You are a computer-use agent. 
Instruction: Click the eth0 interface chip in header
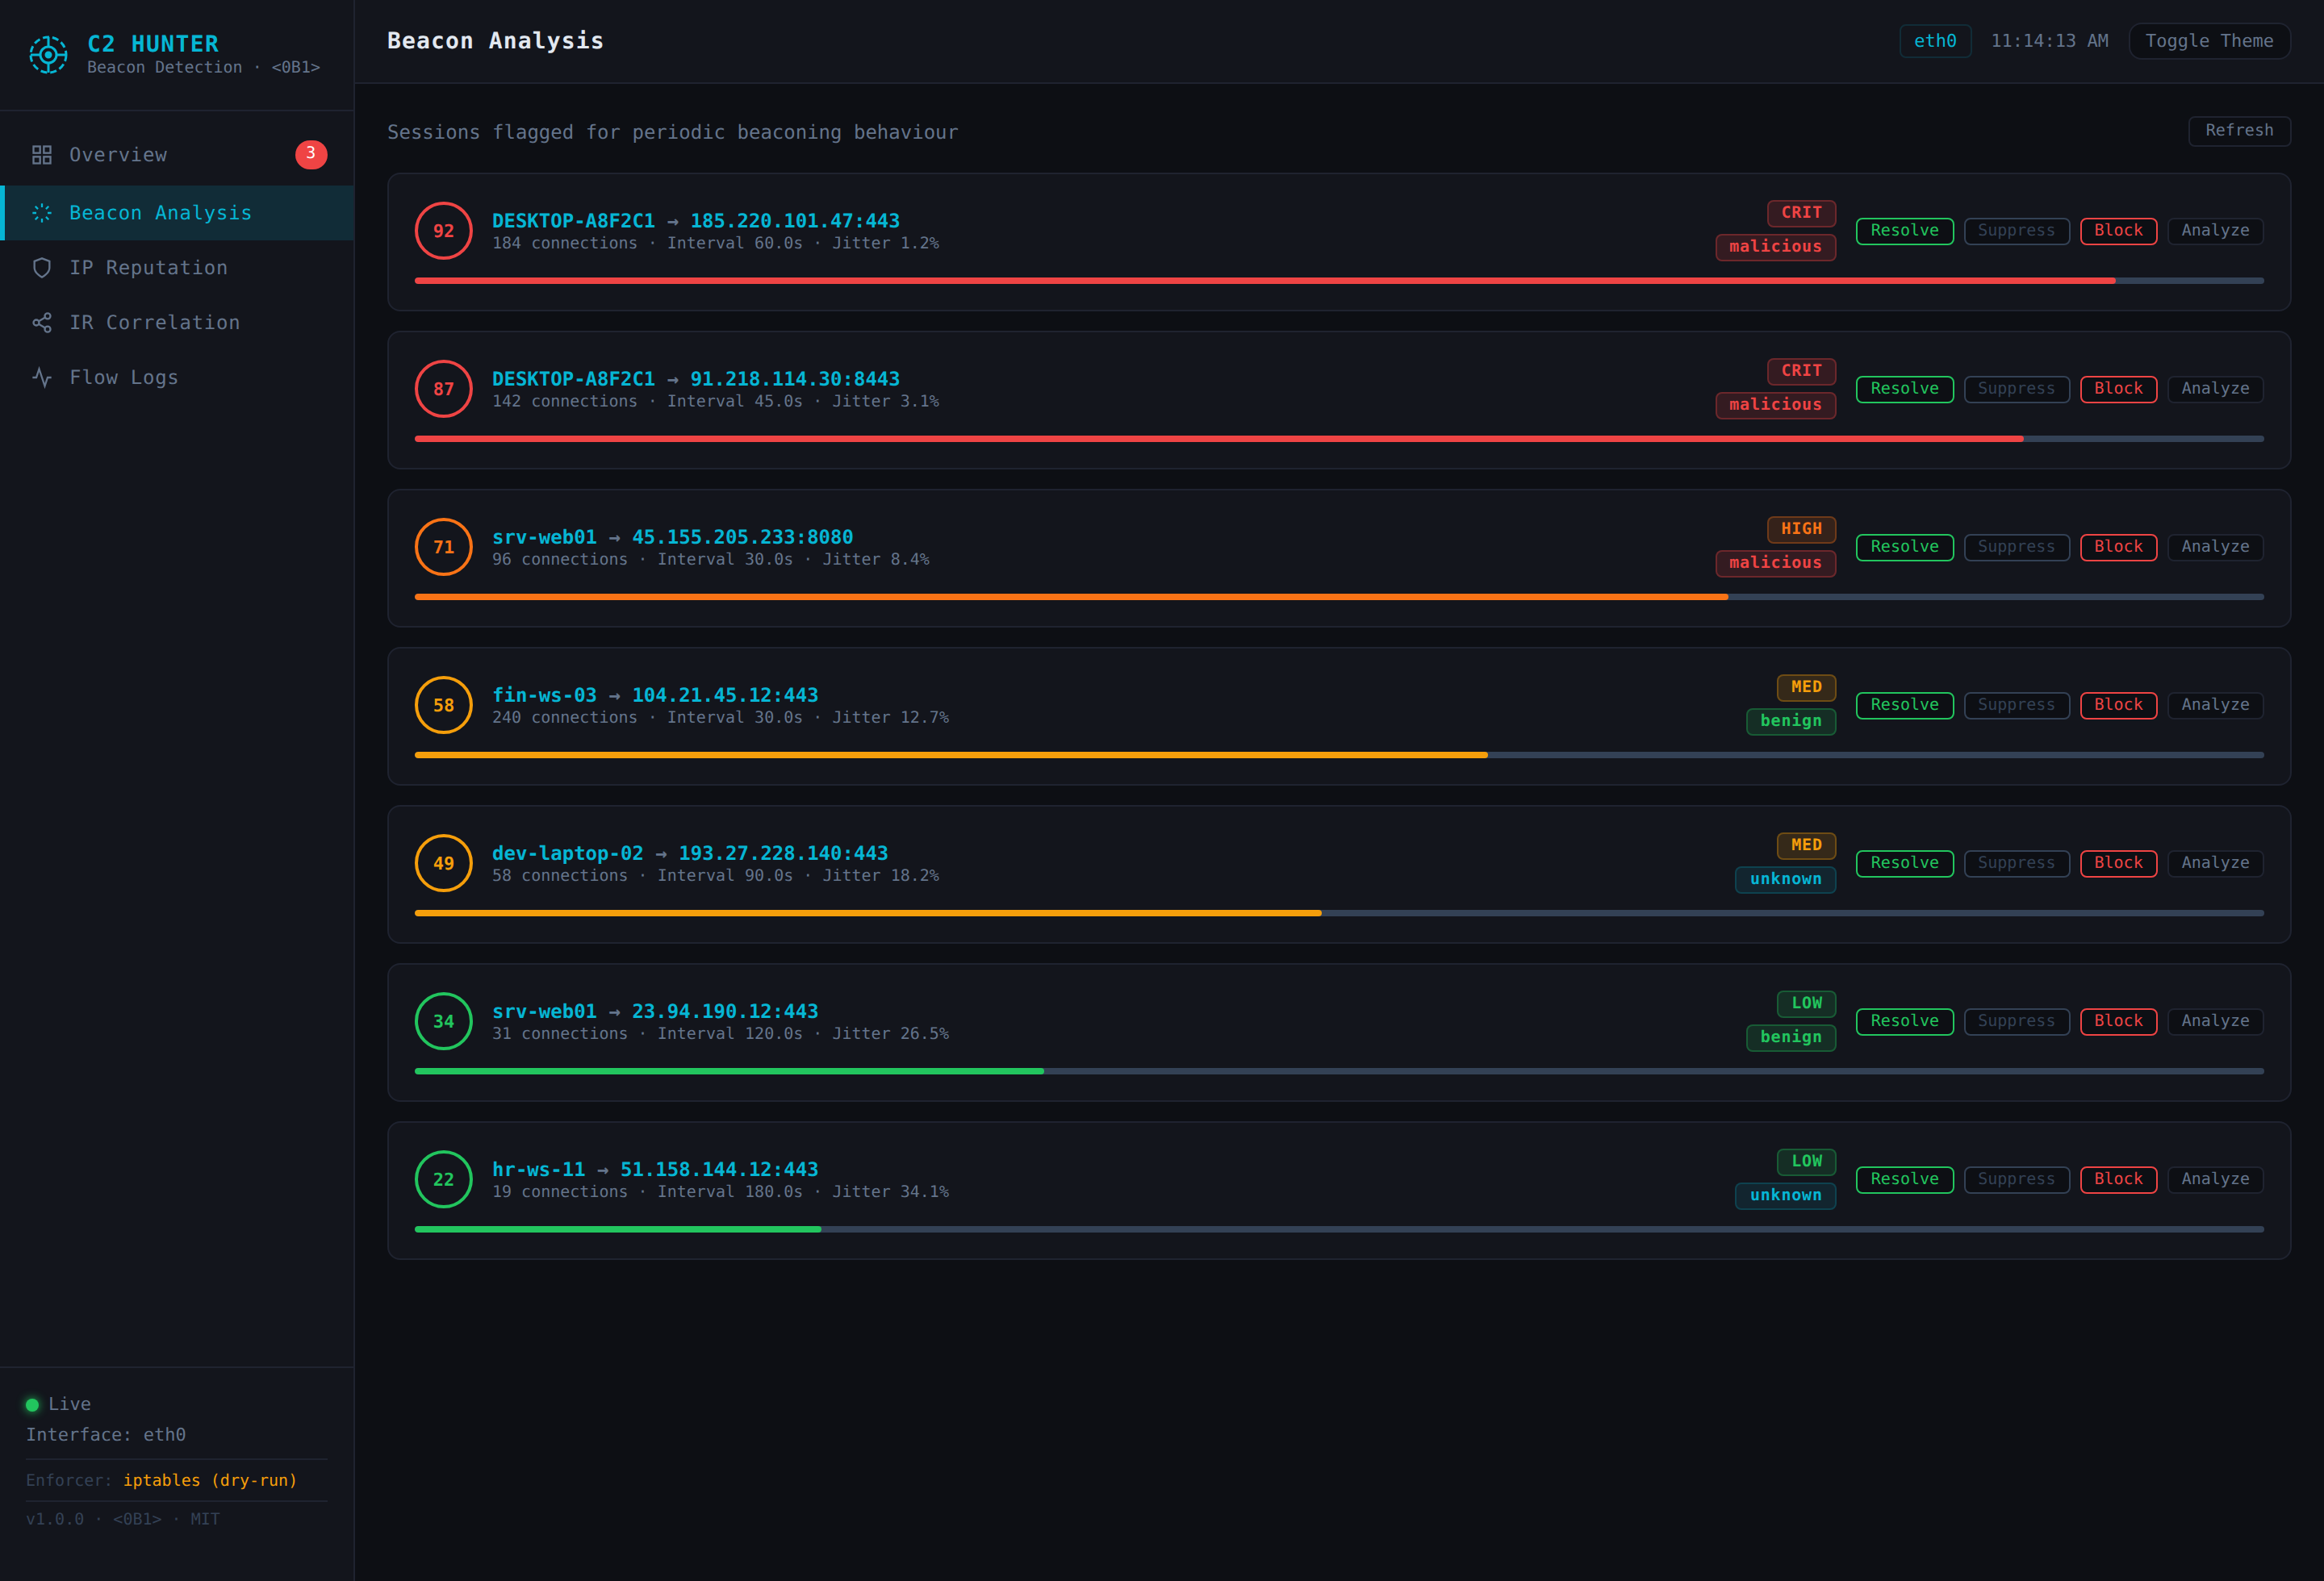coord(1935,41)
